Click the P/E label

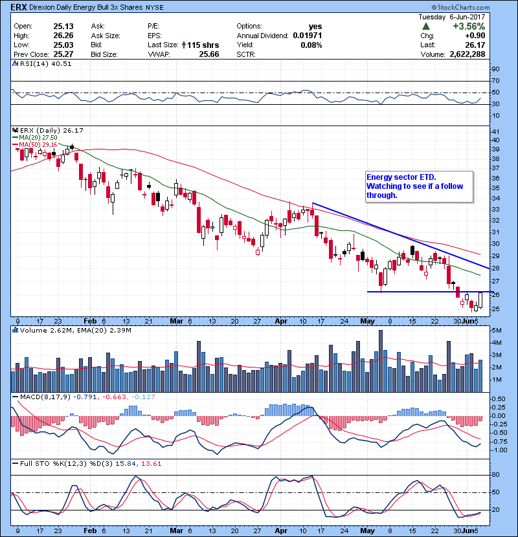click(x=153, y=27)
